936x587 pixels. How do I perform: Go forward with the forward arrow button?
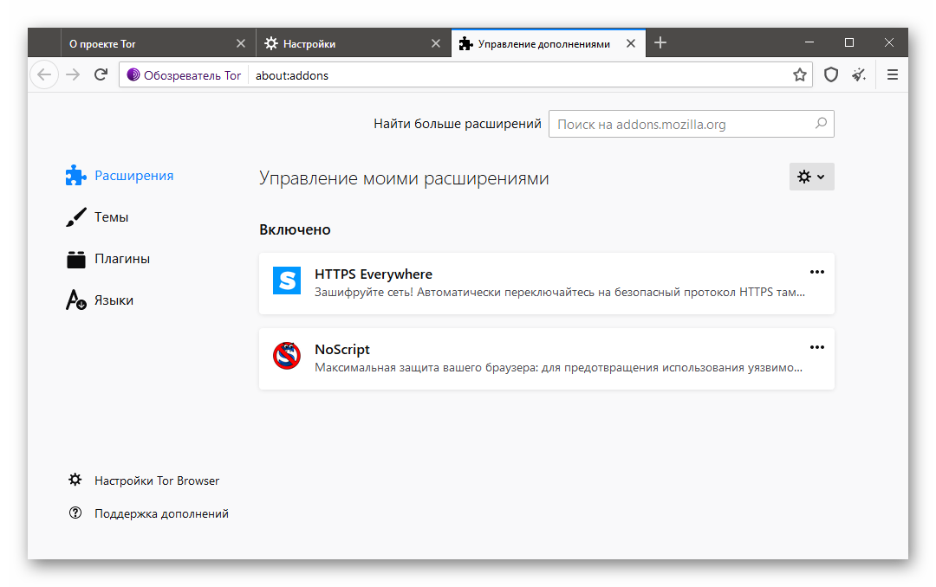point(73,74)
